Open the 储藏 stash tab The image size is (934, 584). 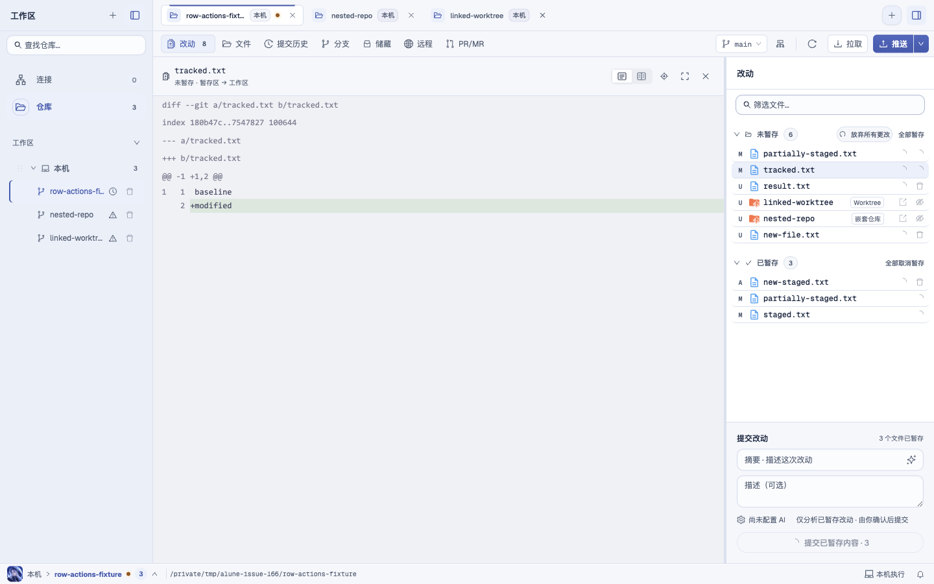click(377, 44)
